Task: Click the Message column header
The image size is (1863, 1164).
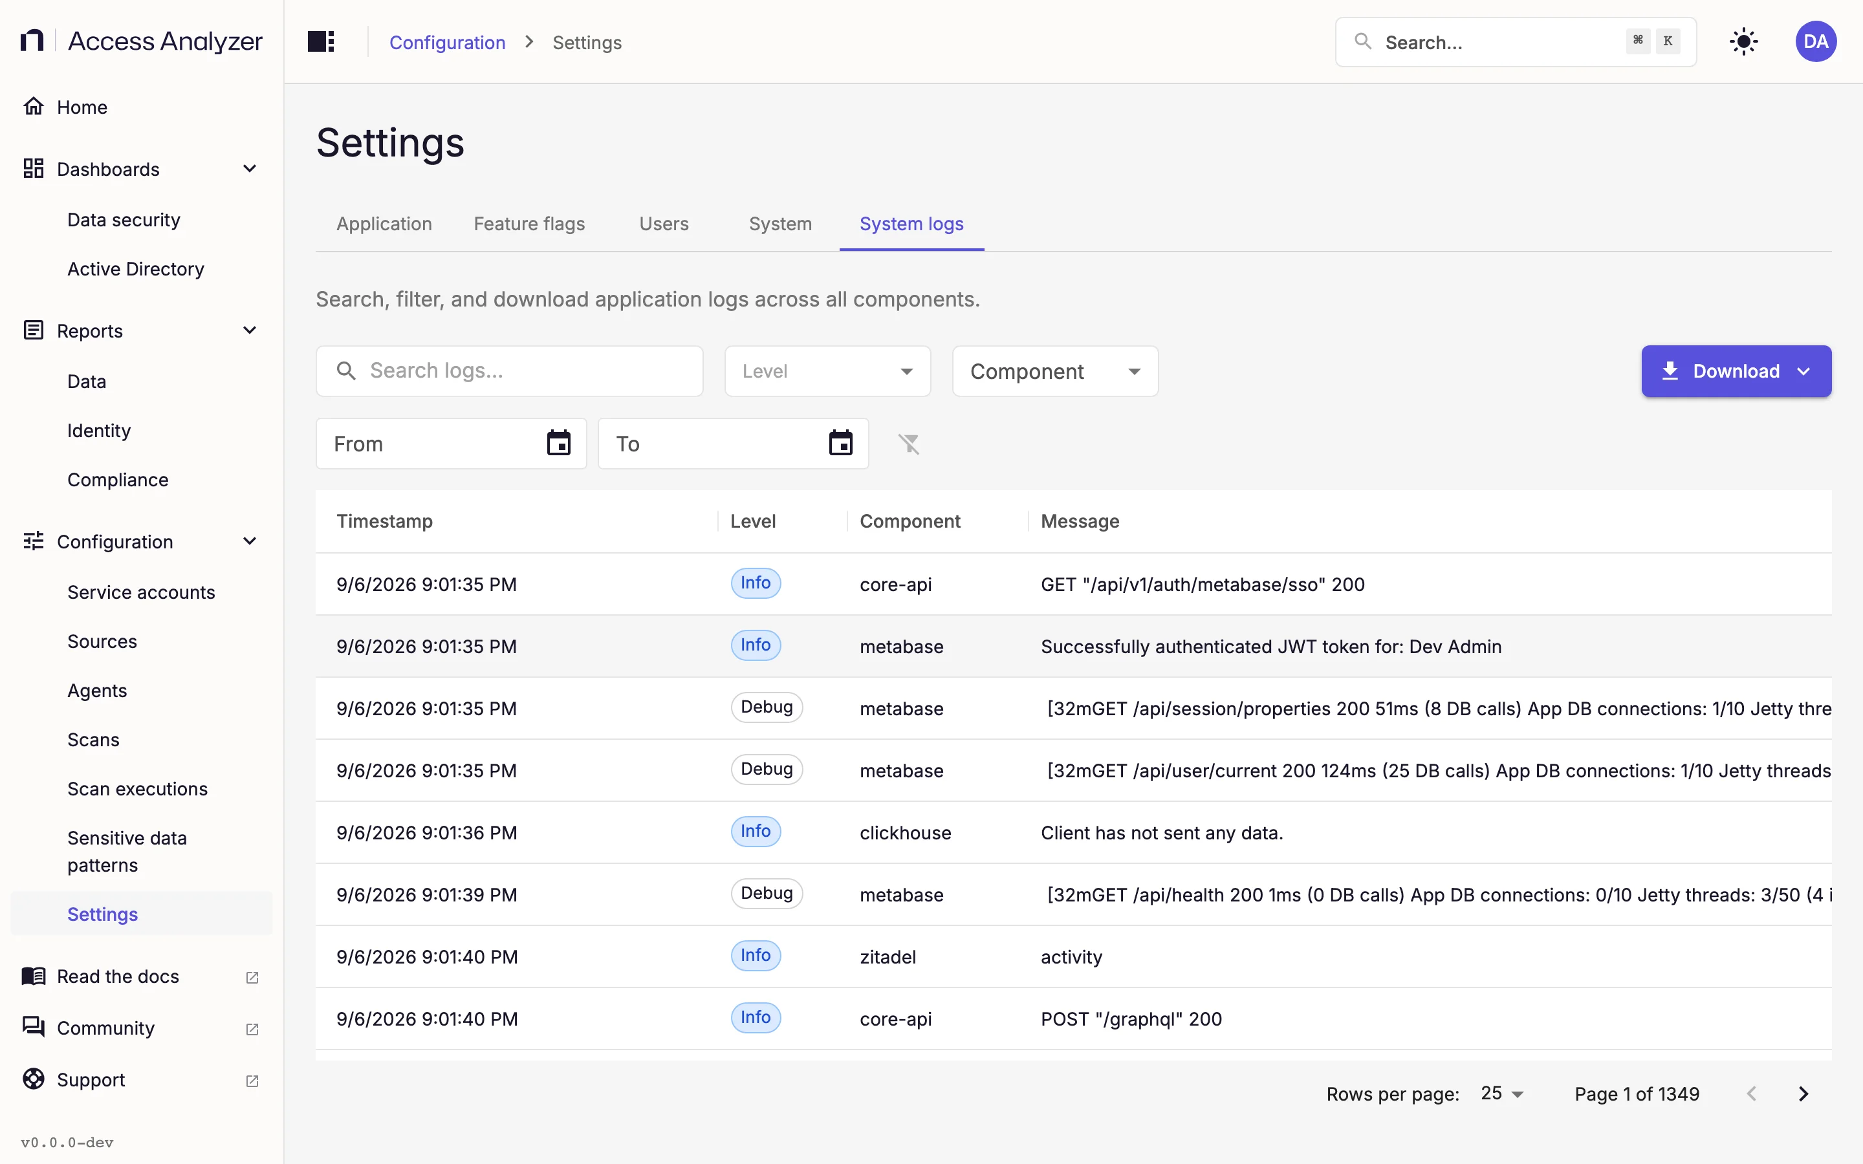Action: 1079,521
